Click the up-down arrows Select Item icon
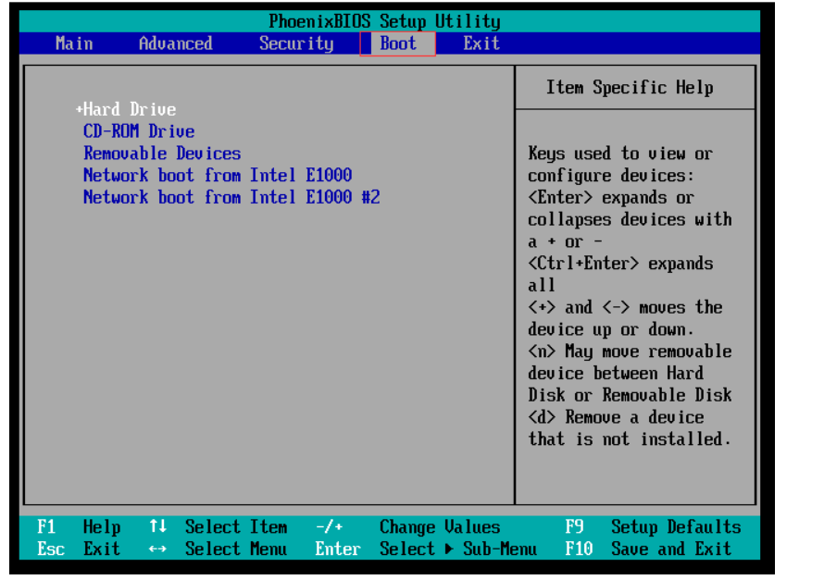Viewport: 824px width, 580px height. (x=157, y=526)
